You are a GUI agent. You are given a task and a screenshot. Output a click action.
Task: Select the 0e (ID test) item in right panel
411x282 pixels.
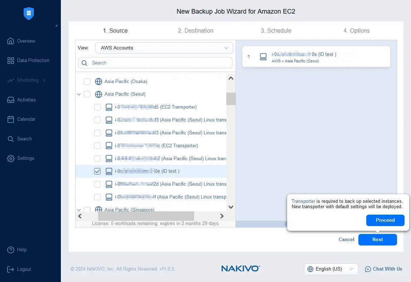coord(316,57)
